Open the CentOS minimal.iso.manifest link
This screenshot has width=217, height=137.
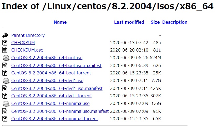tap(60, 111)
